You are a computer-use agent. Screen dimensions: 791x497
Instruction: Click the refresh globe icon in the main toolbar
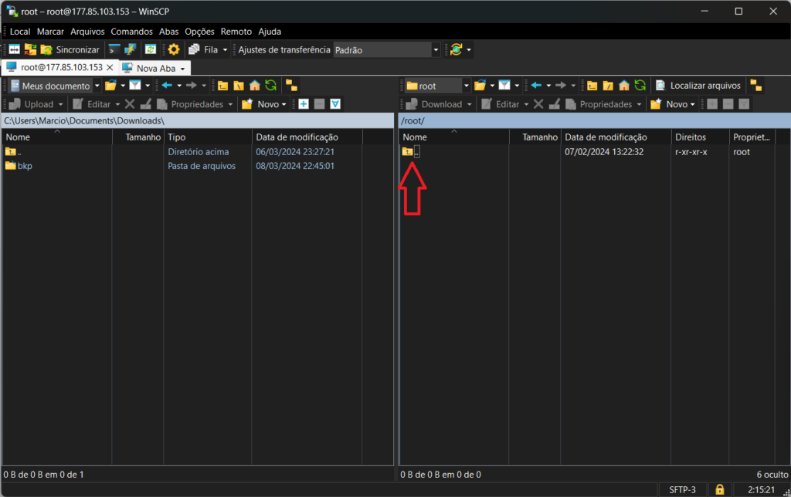click(x=457, y=49)
